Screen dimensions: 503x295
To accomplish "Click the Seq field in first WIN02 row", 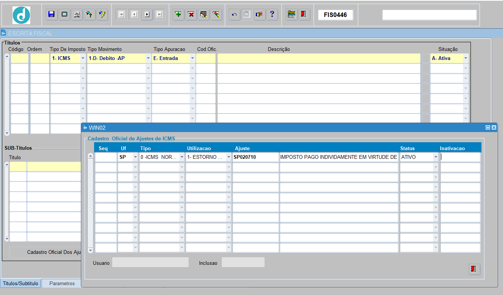I will (x=106, y=157).
